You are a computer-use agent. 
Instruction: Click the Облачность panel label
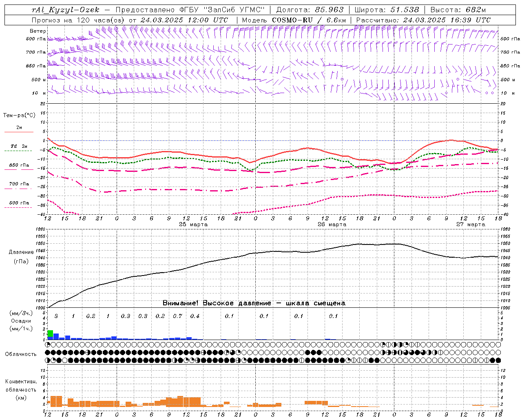click(21, 354)
